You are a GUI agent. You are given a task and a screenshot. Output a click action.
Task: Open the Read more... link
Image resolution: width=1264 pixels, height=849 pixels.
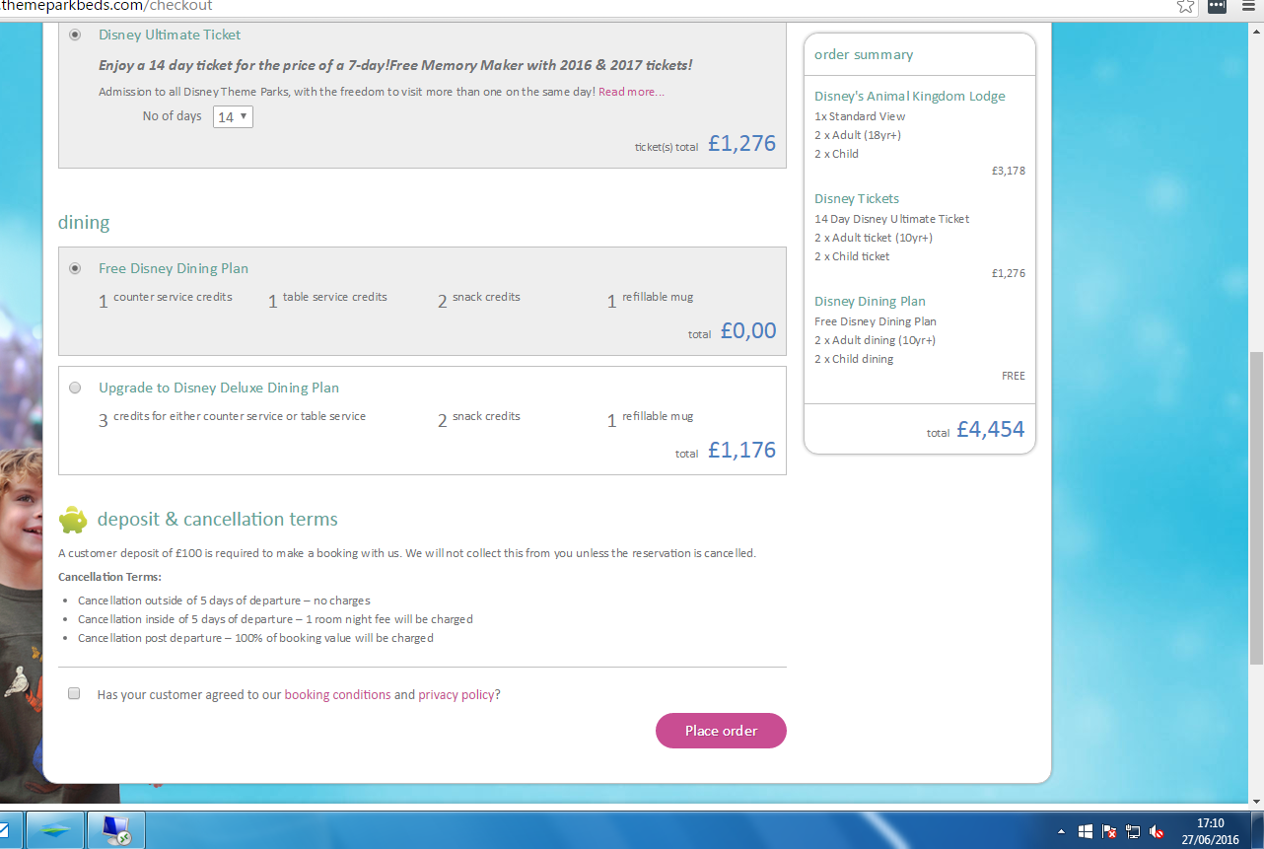point(631,92)
